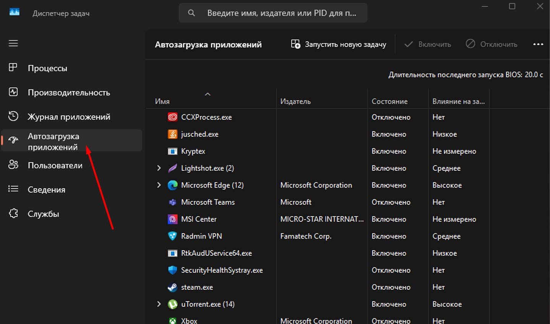Click MICRO-STAR INTERNAT... publisher cell
This screenshot has height=324, width=550.
[x=322, y=219]
